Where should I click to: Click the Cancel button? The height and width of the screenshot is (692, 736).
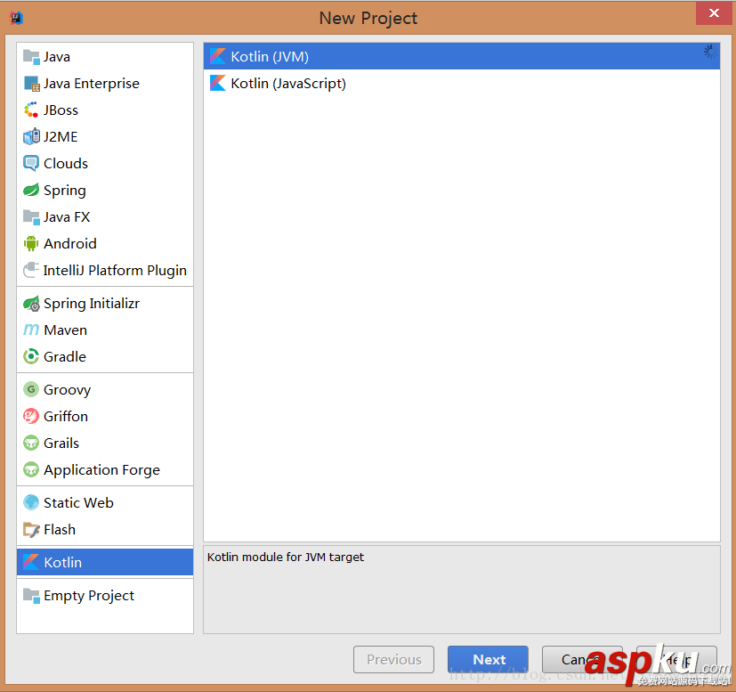pos(583,660)
